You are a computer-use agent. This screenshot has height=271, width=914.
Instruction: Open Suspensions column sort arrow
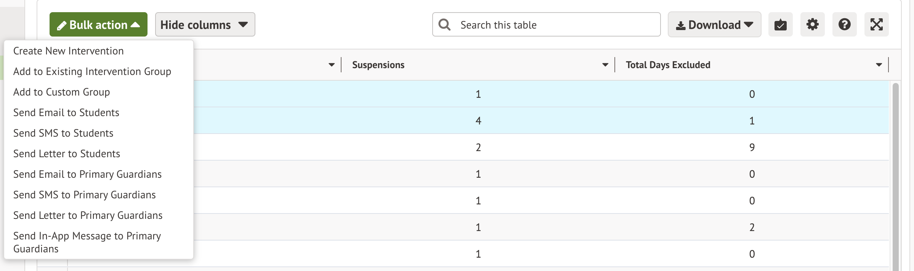coord(605,65)
